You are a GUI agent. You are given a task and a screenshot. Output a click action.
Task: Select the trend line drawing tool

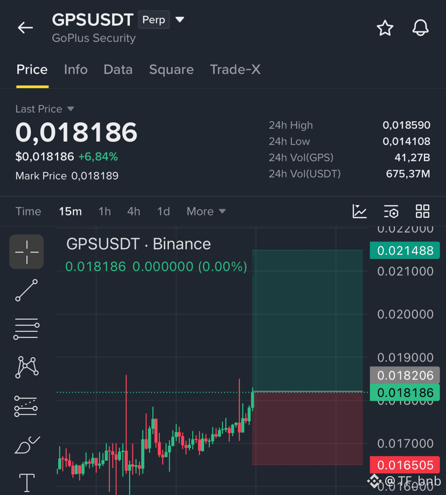point(26,290)
